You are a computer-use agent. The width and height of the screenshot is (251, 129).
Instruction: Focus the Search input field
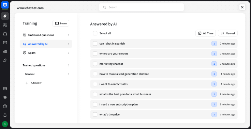(141, 7)
